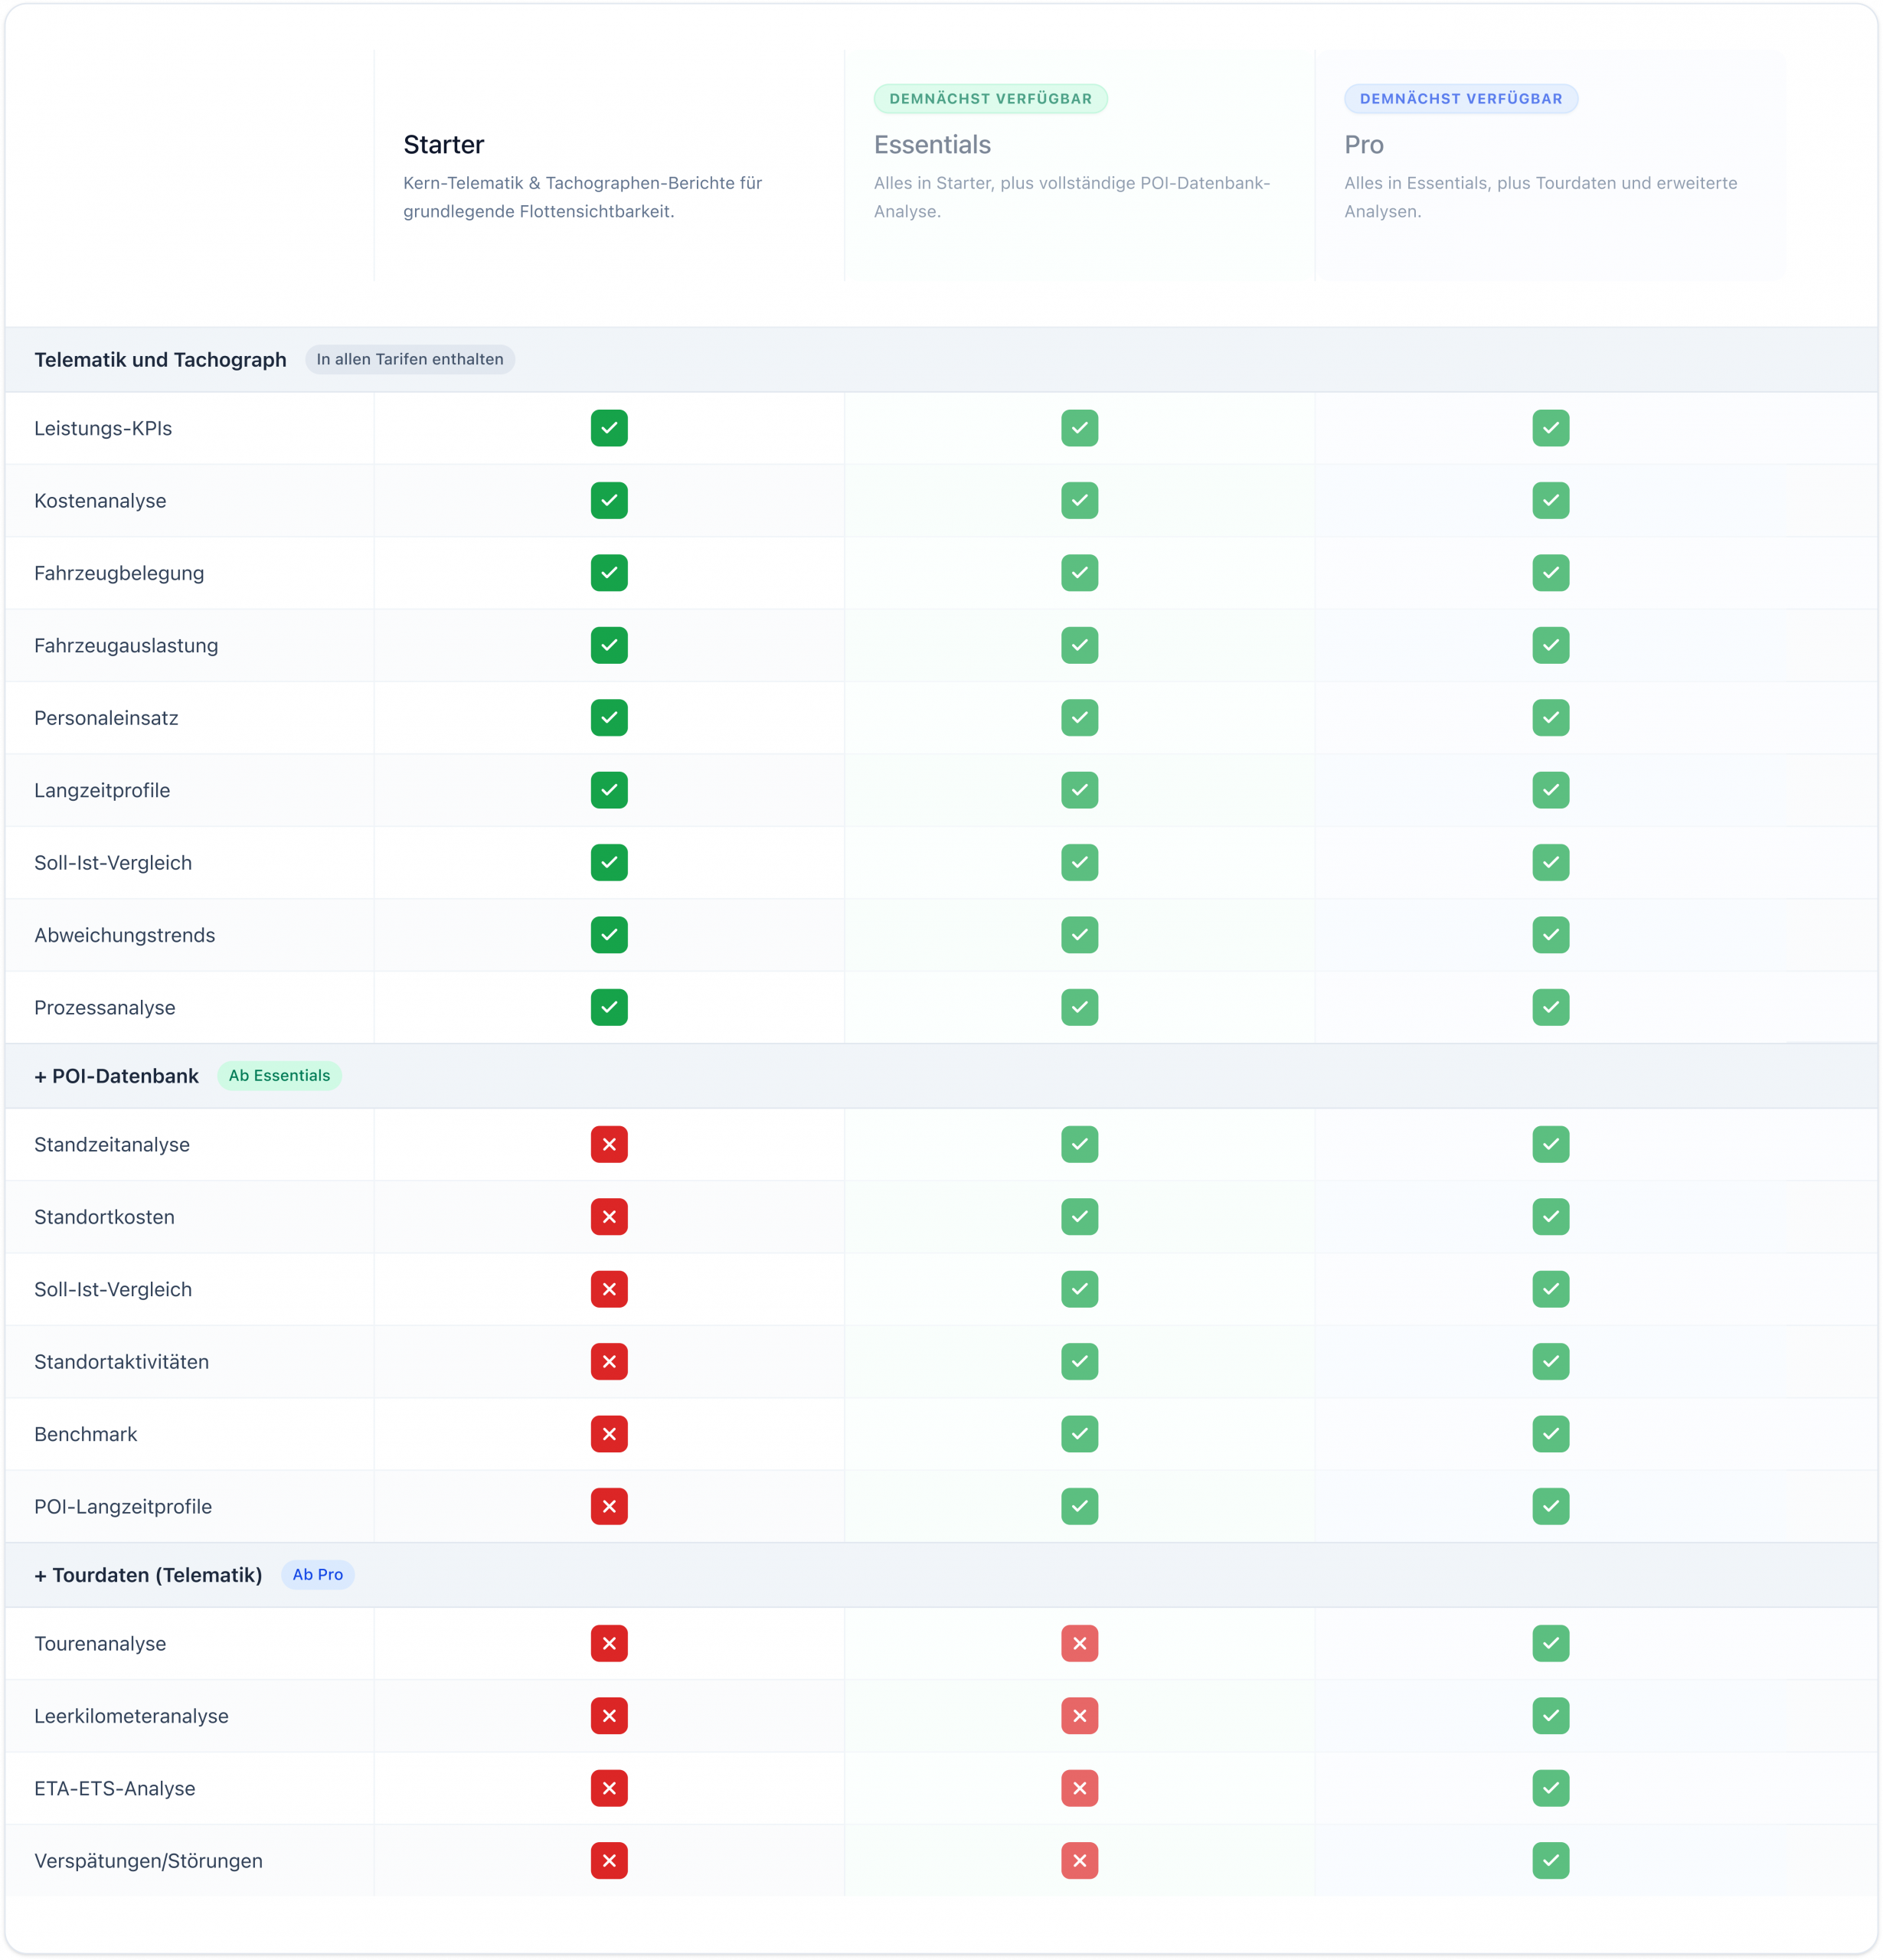Click the Leerkilometeranalyse feature label
Viewport: 1883px width, 1960px height.
pos(131,1716)
